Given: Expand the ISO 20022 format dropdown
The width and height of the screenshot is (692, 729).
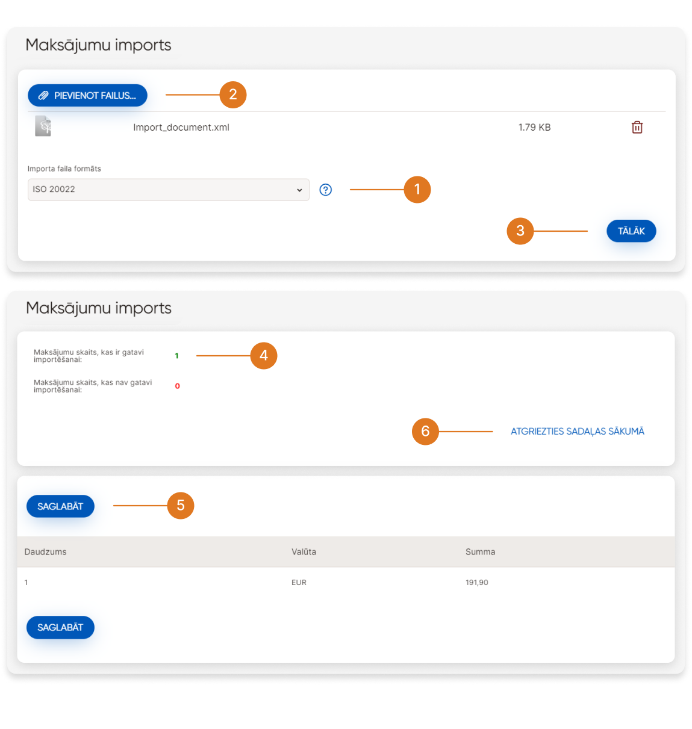Looking at the screenshot, I should 169,190.
